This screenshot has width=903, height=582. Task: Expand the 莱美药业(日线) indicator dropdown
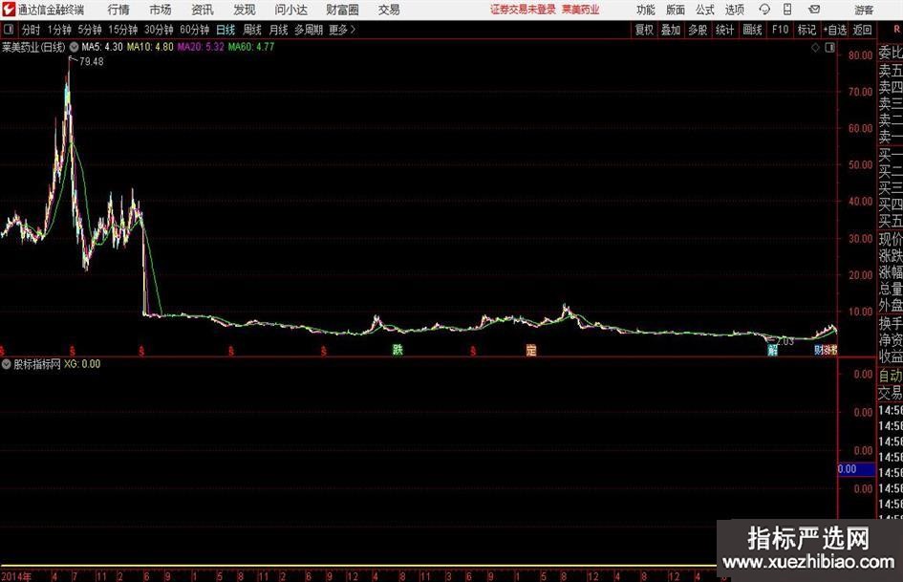click(75, 47)
